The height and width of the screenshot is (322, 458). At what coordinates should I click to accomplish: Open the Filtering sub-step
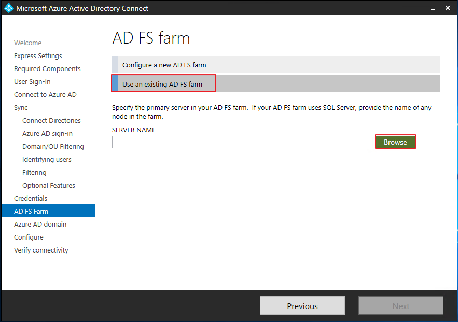tap(34, 172)
